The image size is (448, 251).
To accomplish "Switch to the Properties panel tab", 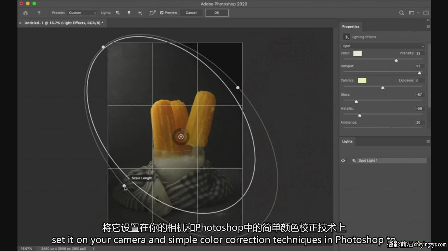I will point(351,27).
